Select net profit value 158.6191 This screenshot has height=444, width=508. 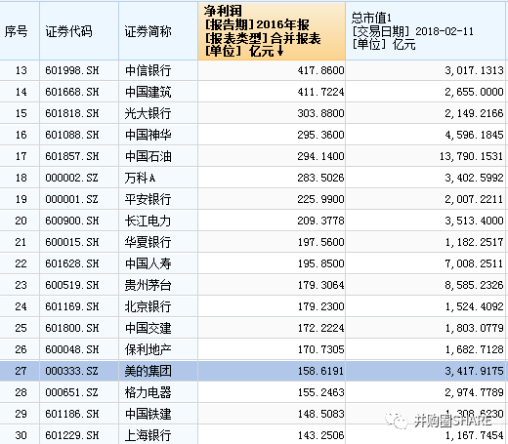click(272, 371)
